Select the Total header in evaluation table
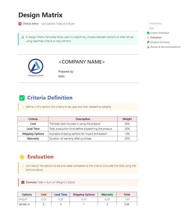The image size is (192, 214). pos(127,194)
